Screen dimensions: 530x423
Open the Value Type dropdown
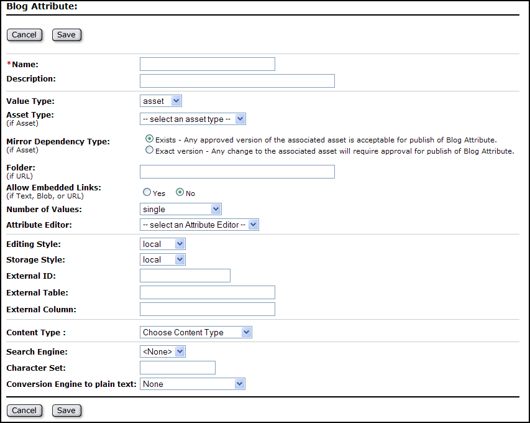[161, 101]
